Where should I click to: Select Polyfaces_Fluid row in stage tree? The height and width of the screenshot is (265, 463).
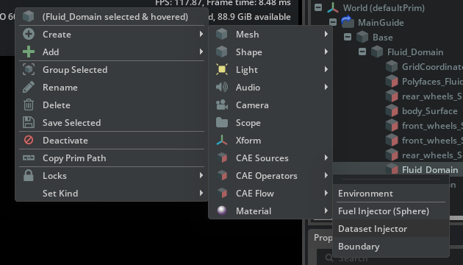point(424,82)
